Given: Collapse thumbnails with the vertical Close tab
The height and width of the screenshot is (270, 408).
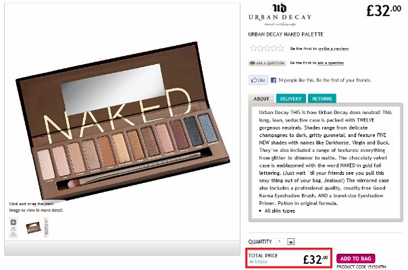Looking at the screenshot, I should tap(47, 227).
